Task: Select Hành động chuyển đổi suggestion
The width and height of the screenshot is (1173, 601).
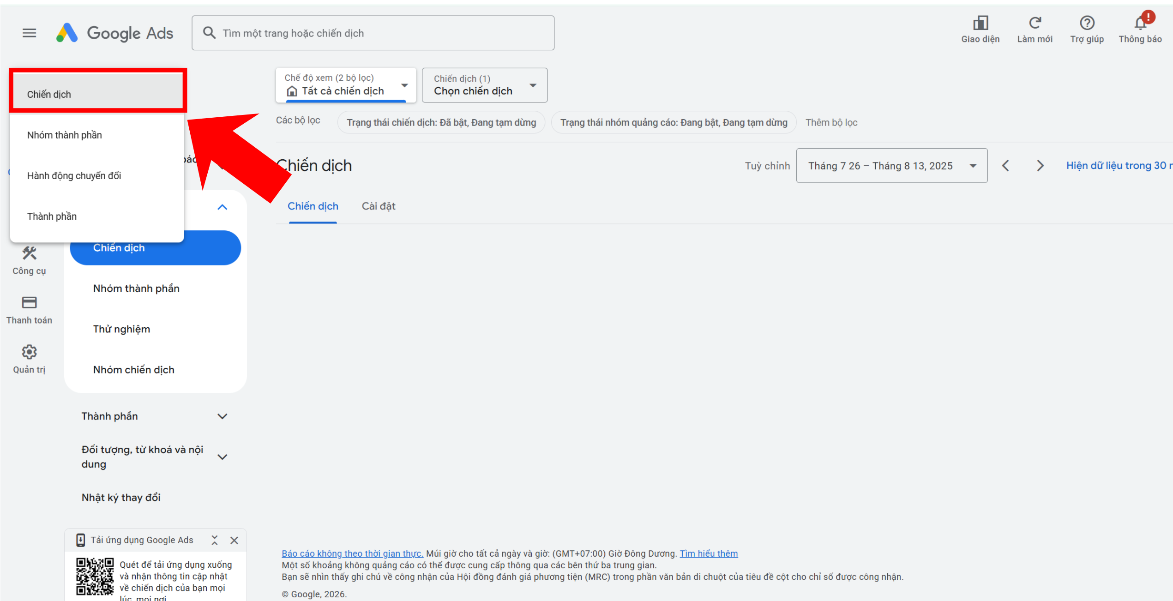Action: tap(96, 176)
